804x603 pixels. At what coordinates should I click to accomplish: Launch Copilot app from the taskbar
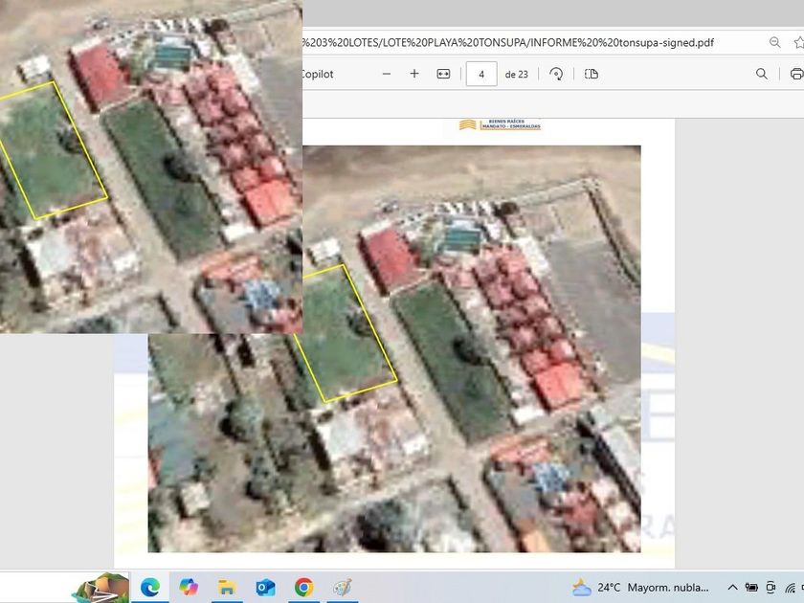189,587
